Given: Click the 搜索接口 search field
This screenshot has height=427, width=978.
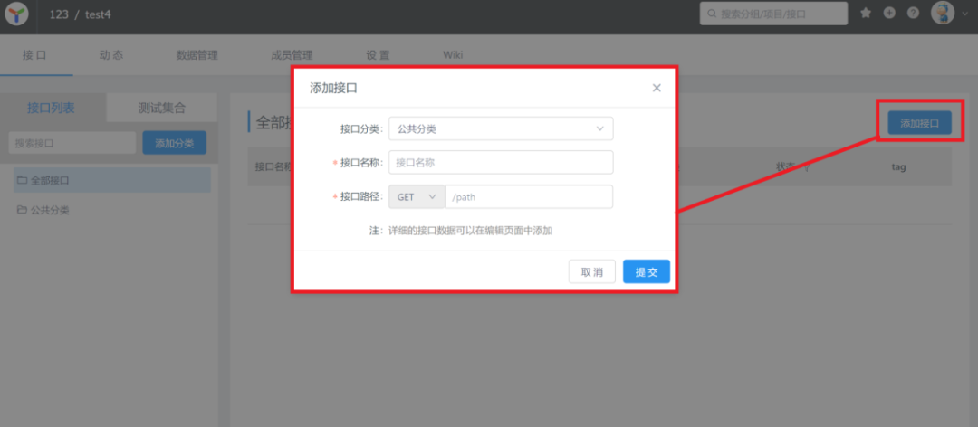Looking at the screenshot, I should point(72,143).
